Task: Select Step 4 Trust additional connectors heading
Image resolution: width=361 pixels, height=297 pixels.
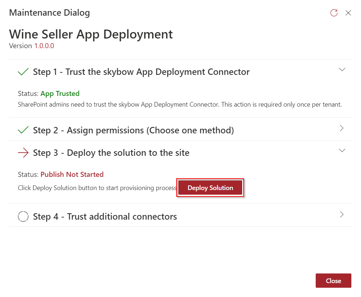Action: click(x=105, y=217)
